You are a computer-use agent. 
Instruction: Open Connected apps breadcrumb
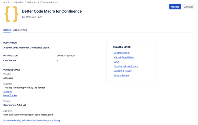click(49, 2)
